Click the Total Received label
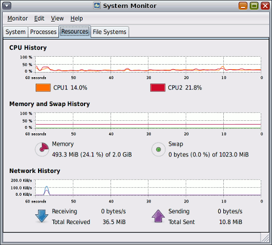 coord(71,222)
